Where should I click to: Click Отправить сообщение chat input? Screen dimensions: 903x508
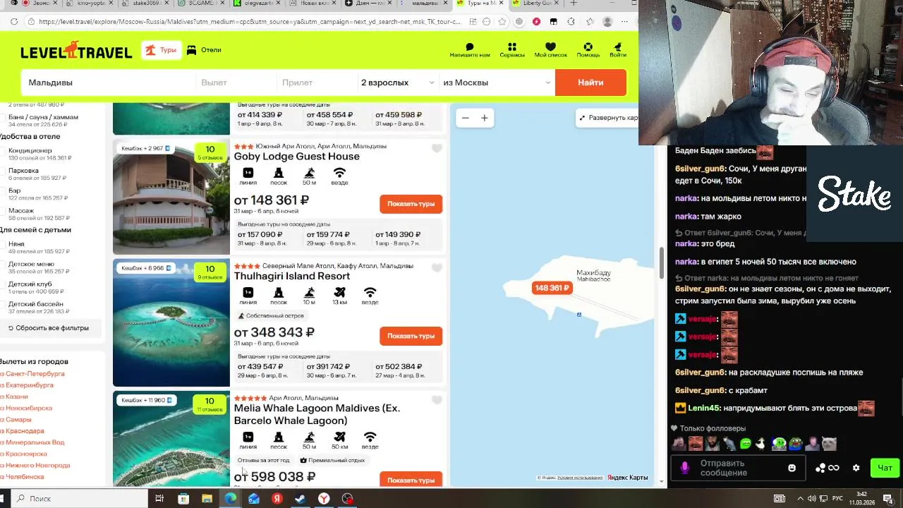[737, 468]
